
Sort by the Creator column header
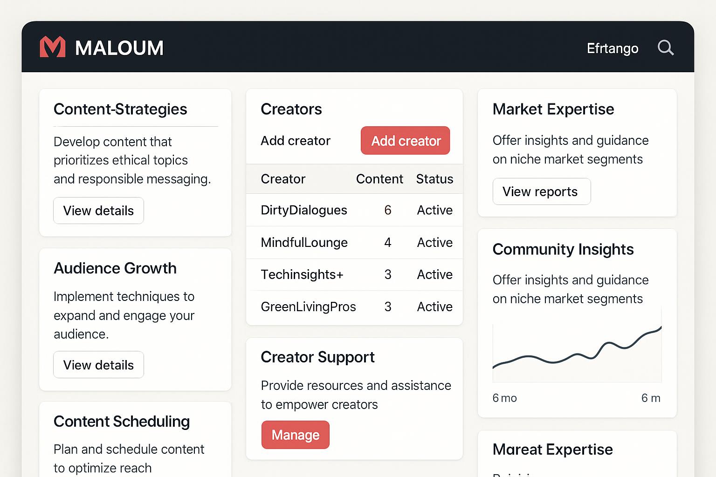pyautogui.click(x=283, y=179)
